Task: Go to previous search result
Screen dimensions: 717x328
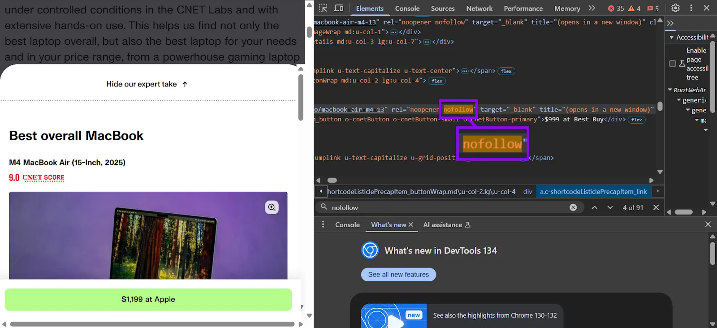Action: point(594,207)
